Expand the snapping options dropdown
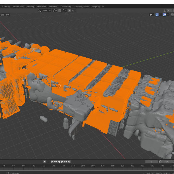This screenshot has height=174, width=174. point(64,11)
